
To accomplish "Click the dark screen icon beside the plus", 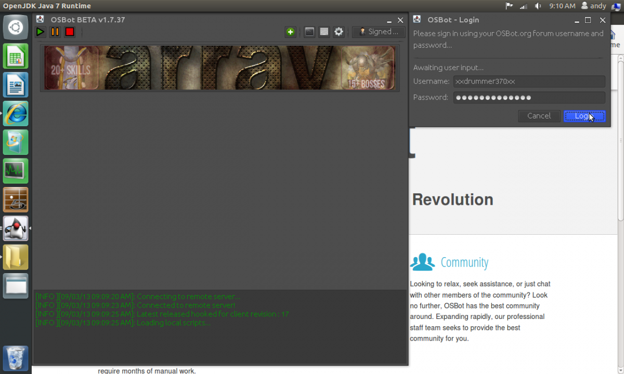I will click(x=309, y=32).
